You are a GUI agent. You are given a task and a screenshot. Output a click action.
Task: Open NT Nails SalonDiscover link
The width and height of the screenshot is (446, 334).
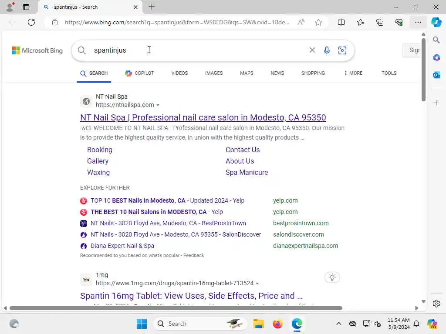176,234
